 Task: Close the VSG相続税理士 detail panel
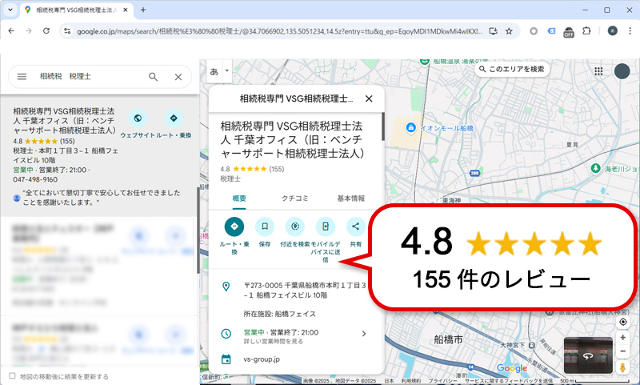pos(369,98)
